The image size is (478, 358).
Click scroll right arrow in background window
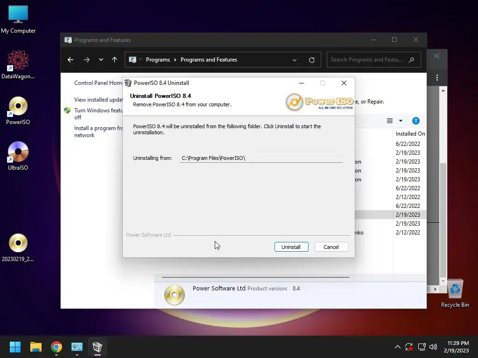(436, 289)
